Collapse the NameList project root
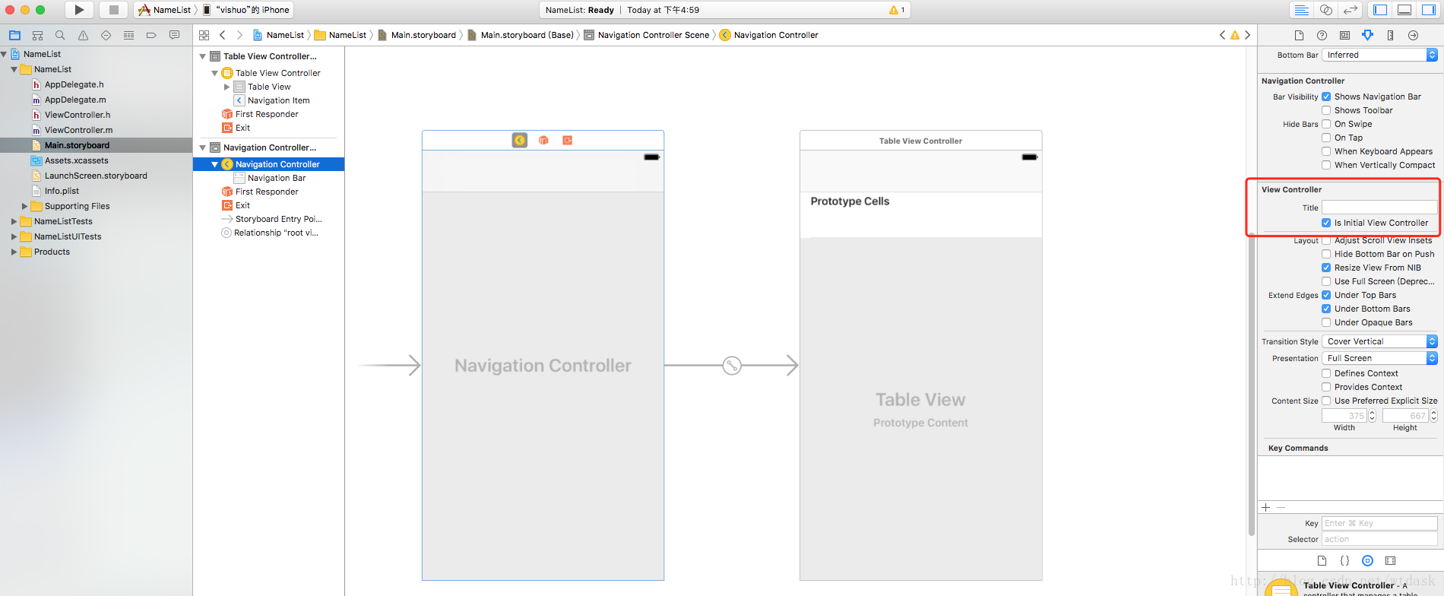The height and width of the screenshot is (596, 1444). (4, 54)
